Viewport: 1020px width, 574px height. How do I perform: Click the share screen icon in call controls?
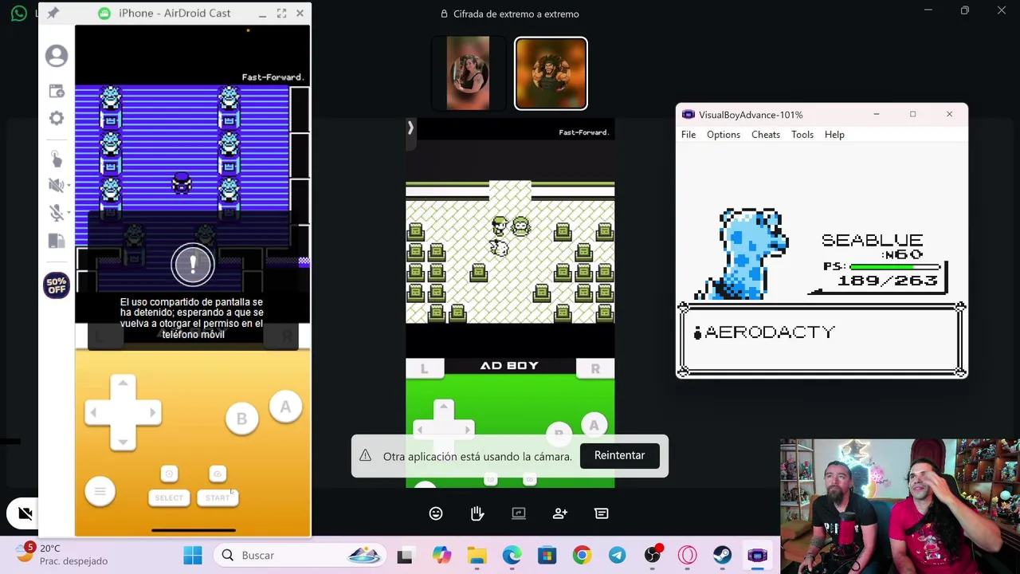[x=519, y=513]
